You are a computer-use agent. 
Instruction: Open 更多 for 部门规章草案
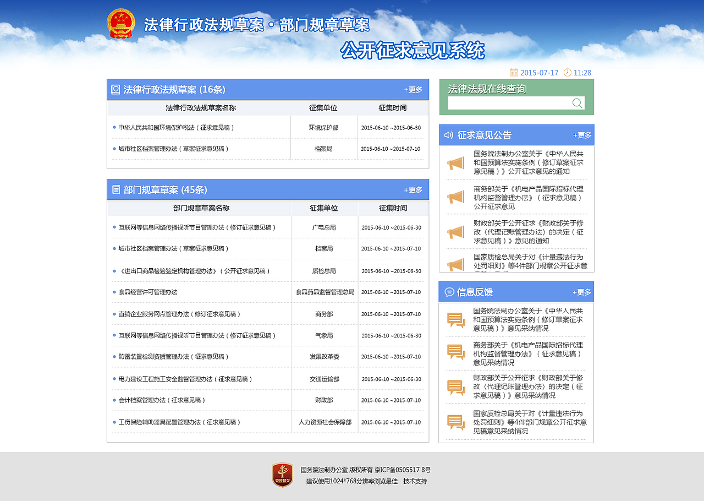coord(413,189)
